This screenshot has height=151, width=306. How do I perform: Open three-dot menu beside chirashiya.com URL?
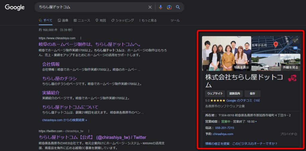(x=80, y=38)
